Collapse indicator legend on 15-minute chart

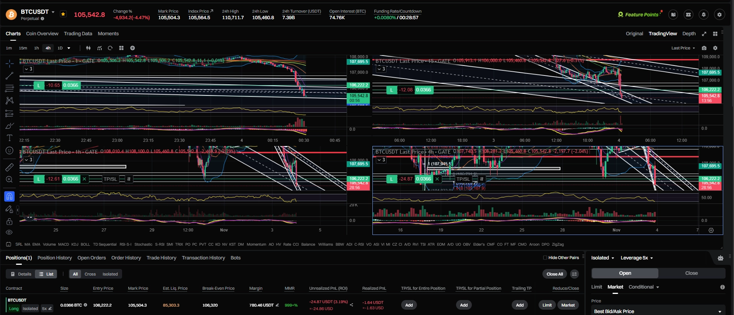[381, 69]
